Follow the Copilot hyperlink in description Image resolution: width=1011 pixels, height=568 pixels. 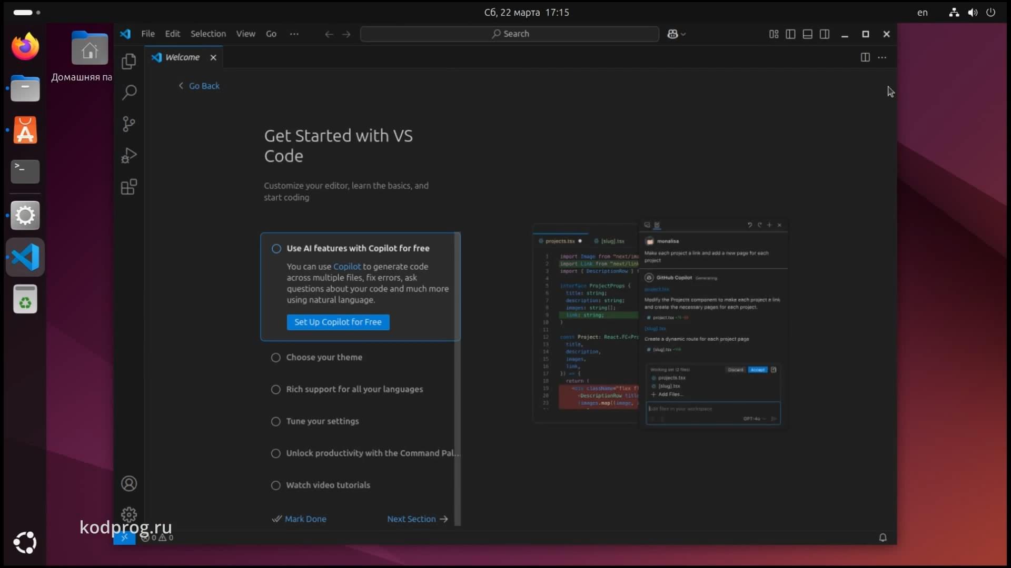coord(347,267)
